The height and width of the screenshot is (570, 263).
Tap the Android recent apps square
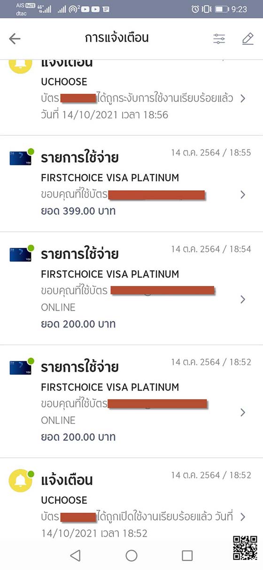(187, 555)
